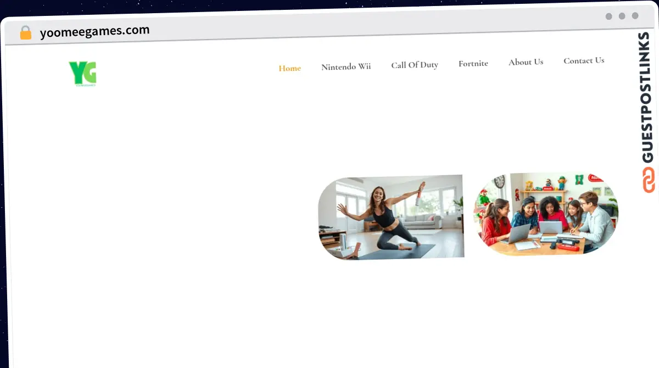The image size is (659, 368).
Task: Click the green YG site logo
Action: (82, 74)
